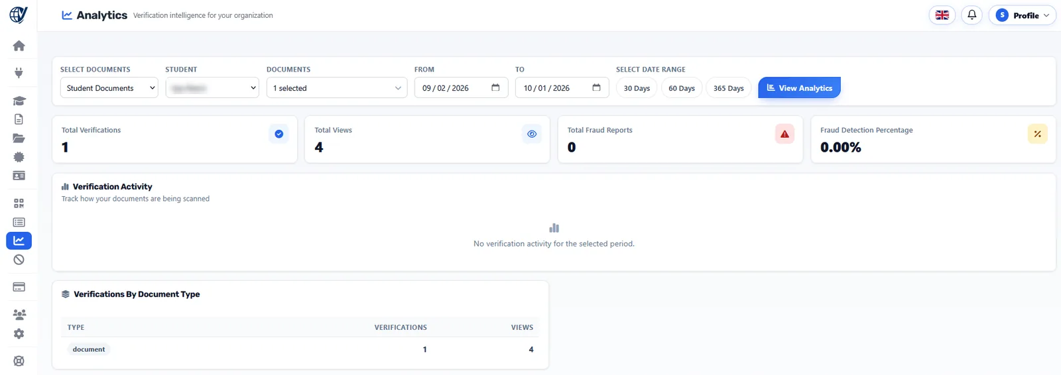
Task: Open the Student dropdown
Action: click(x=212, y=87)
